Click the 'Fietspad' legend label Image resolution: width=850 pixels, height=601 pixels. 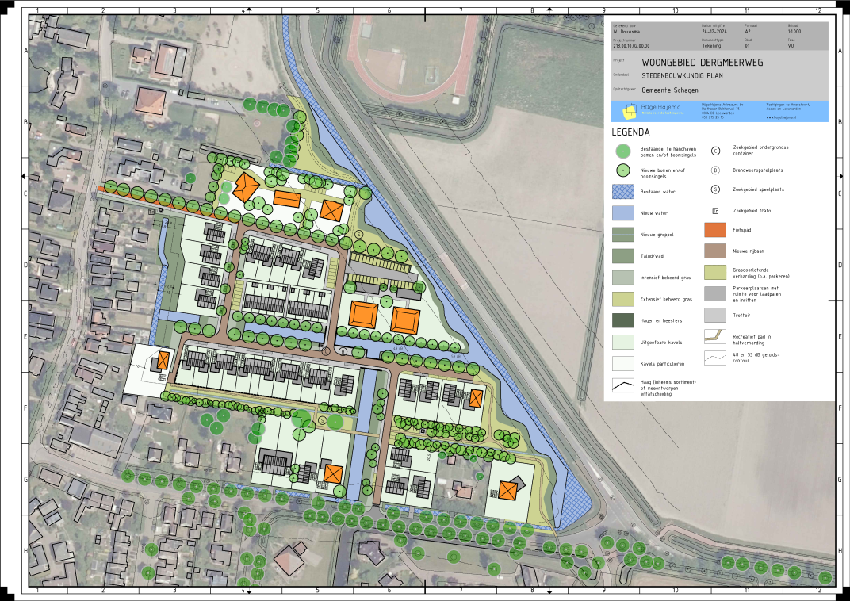click(742, 230)
